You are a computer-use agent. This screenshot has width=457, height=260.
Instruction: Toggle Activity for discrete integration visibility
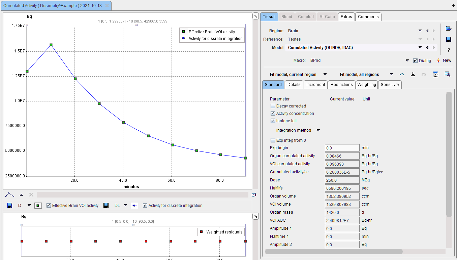pos(145,206)
